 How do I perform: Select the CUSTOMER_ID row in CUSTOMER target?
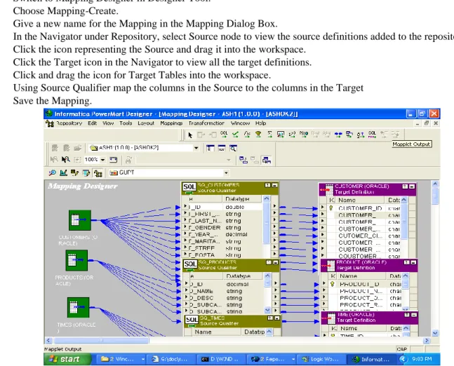(x=364, y=208)
